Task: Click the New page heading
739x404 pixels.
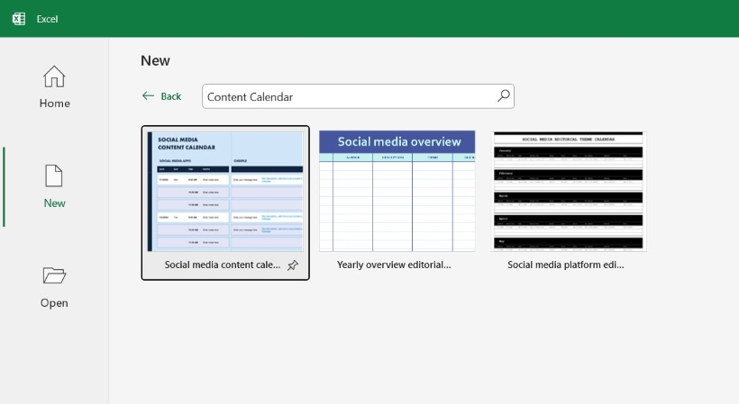Action: [155, 60]
